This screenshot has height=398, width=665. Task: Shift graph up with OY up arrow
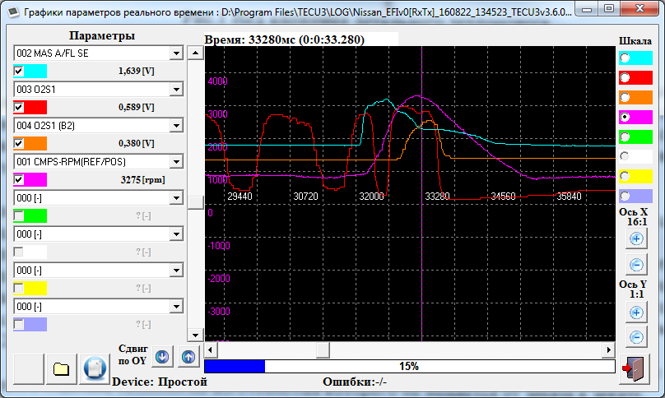pyautogui.click(x=188, y=357)
